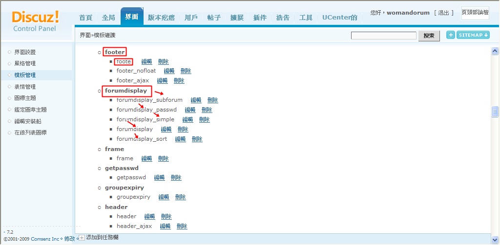Screen dimensions: 500x245
Task: Click inside the search text field
Action: pos(383,36)
